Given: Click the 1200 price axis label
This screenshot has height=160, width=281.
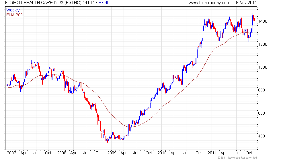Looking at the screenshot, I should tap(263, 44).
